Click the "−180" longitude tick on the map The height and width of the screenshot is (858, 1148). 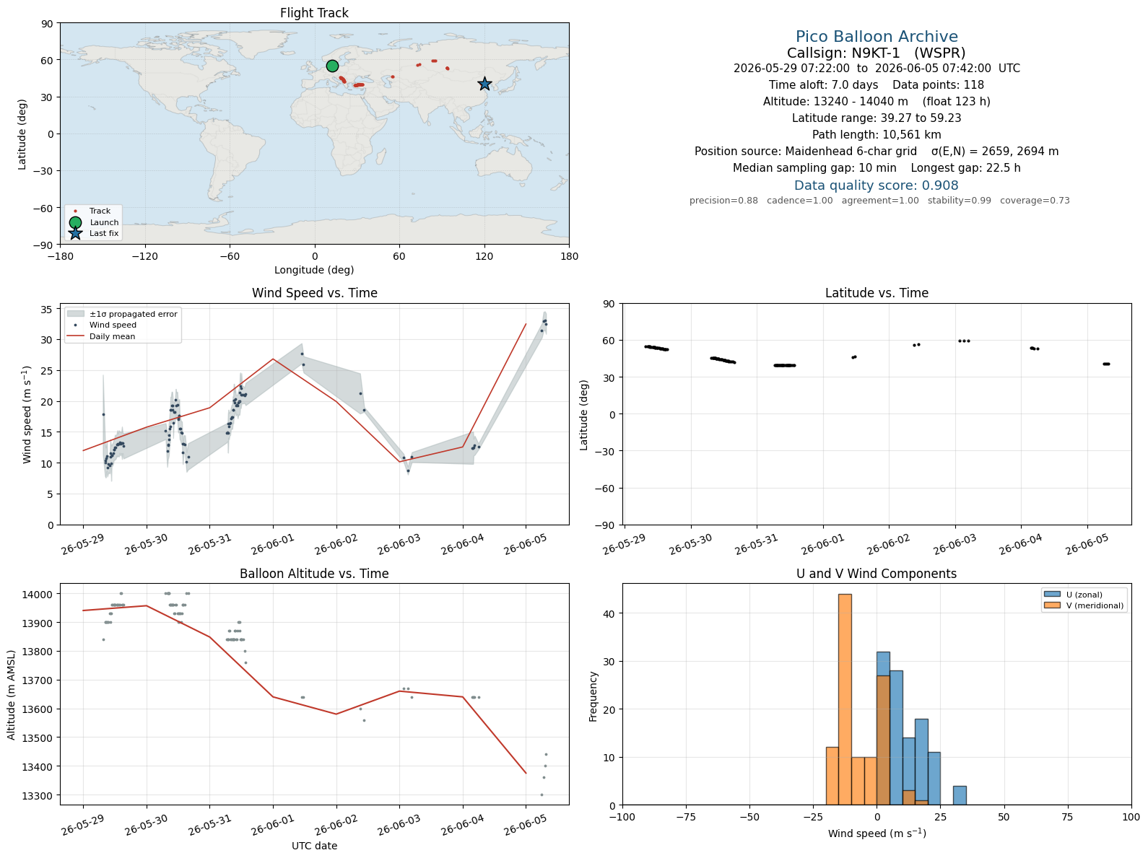coord(60,255)
